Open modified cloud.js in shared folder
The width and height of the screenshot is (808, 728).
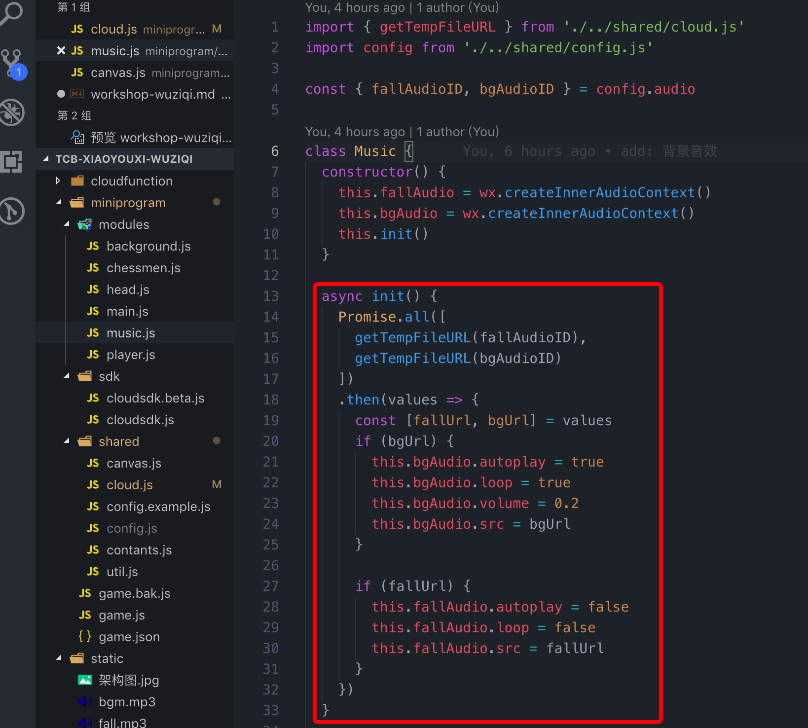(x=135, y=485)
